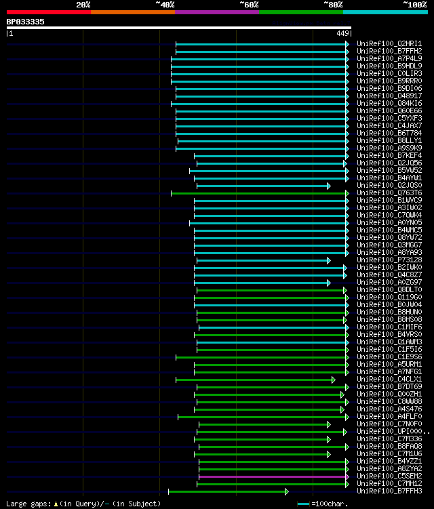Click the UniRef100_C4CLX1 label
Image resolution: width=434 pixels, height=509 pixels.
(389, 380)
